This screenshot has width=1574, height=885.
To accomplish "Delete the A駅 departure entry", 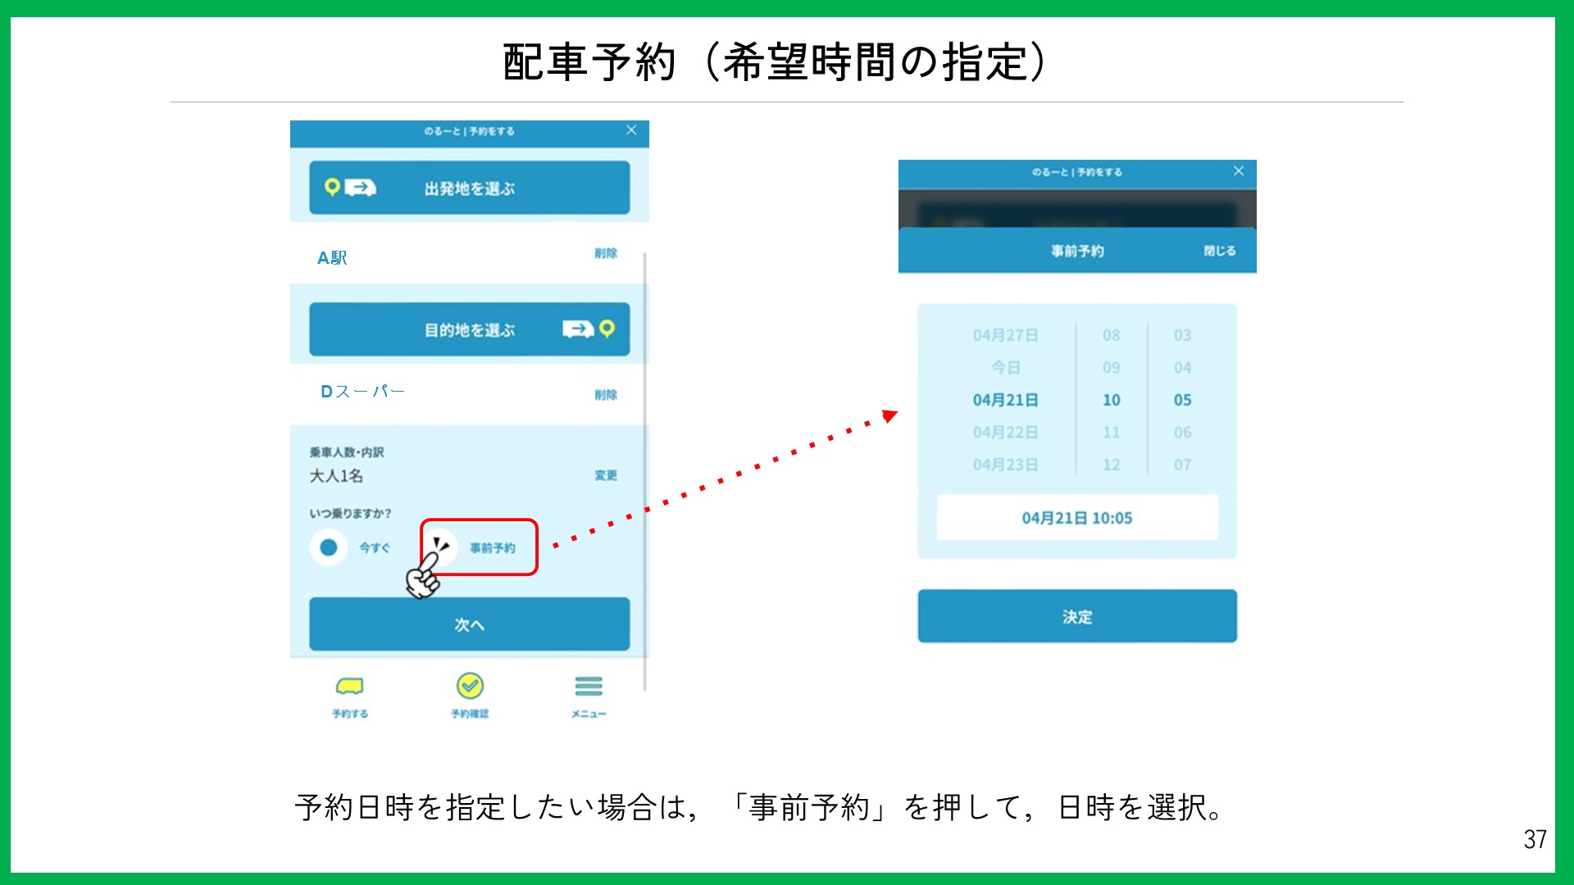I will 606,253.
